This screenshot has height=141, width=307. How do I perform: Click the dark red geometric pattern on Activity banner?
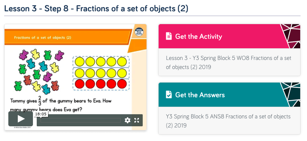coord(291,36)
